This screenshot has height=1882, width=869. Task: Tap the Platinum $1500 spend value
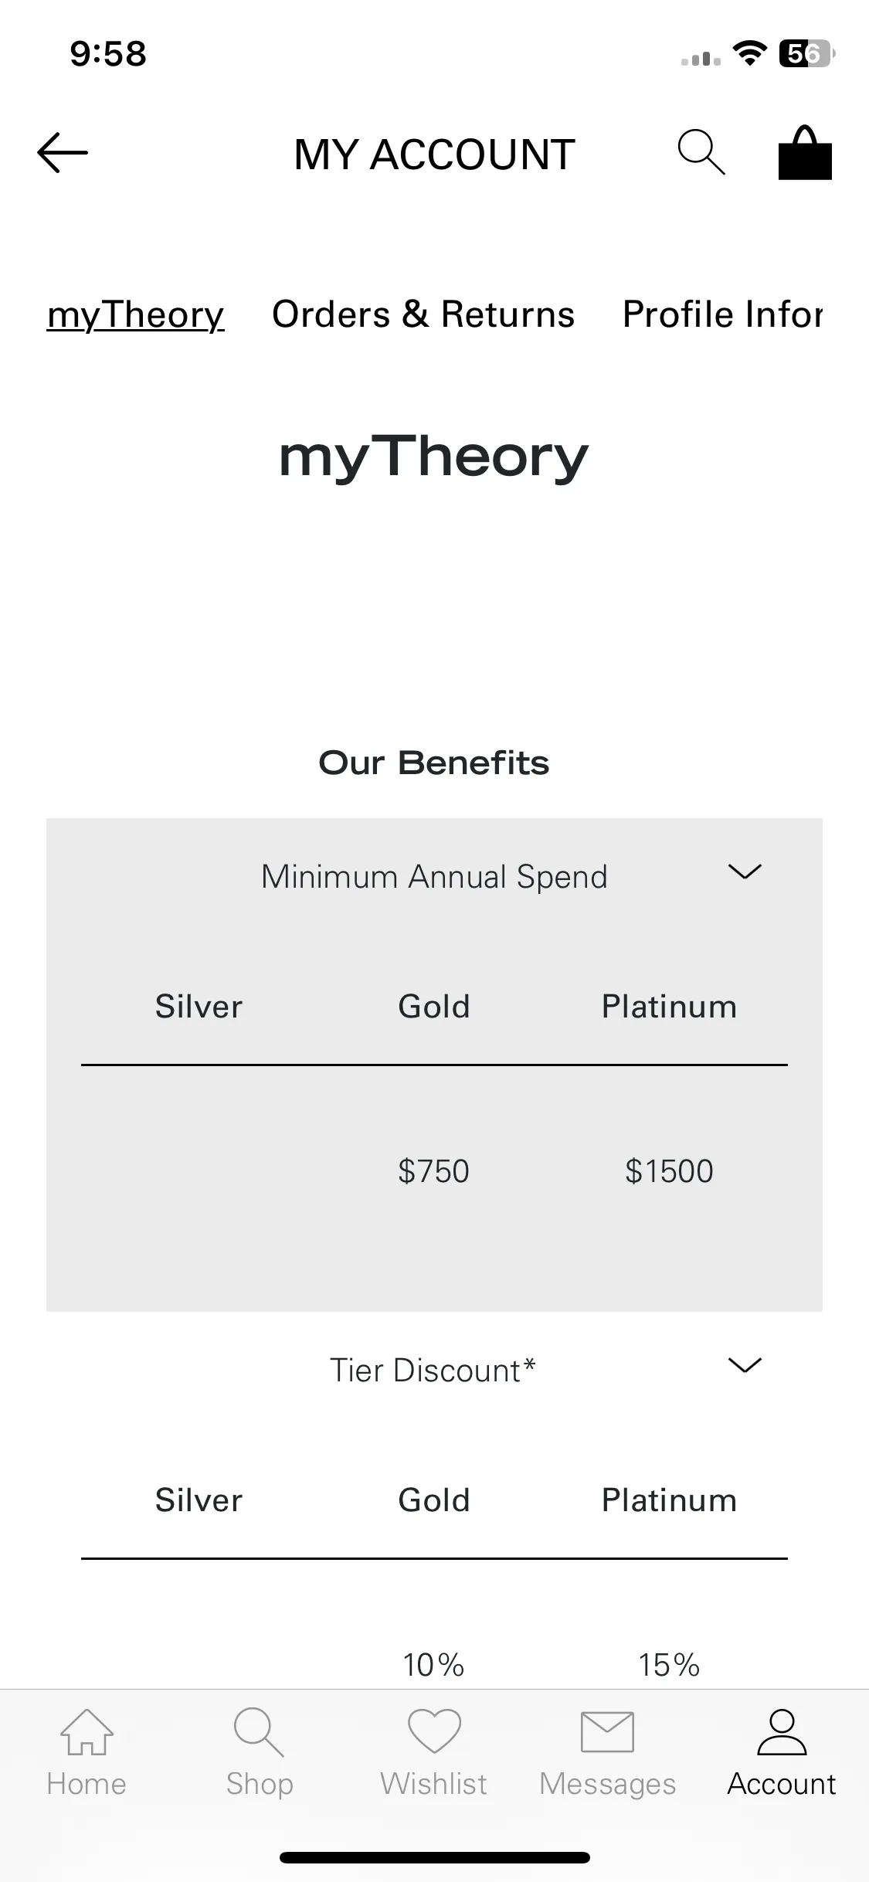tap(669, 1171)
